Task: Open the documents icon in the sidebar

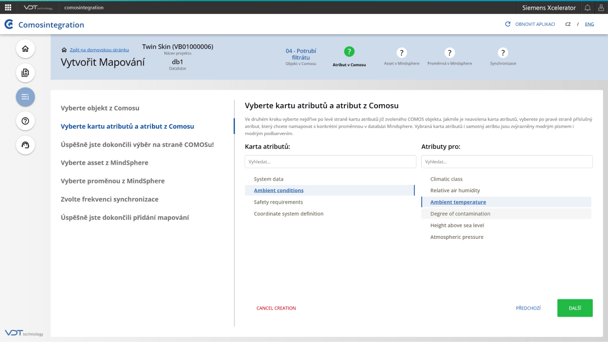Action: pyautogui.click(x=25, y=73)
